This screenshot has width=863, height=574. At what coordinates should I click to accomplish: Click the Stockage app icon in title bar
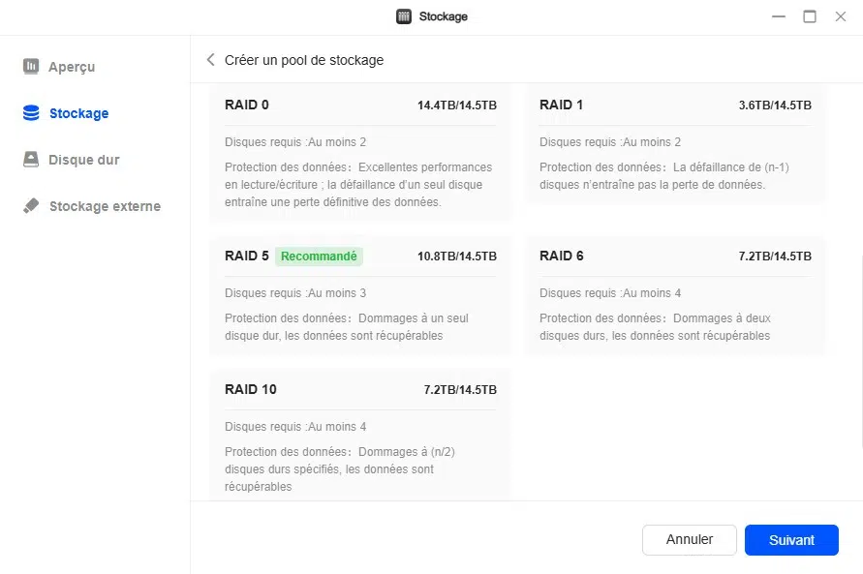(x=404, y=16)
